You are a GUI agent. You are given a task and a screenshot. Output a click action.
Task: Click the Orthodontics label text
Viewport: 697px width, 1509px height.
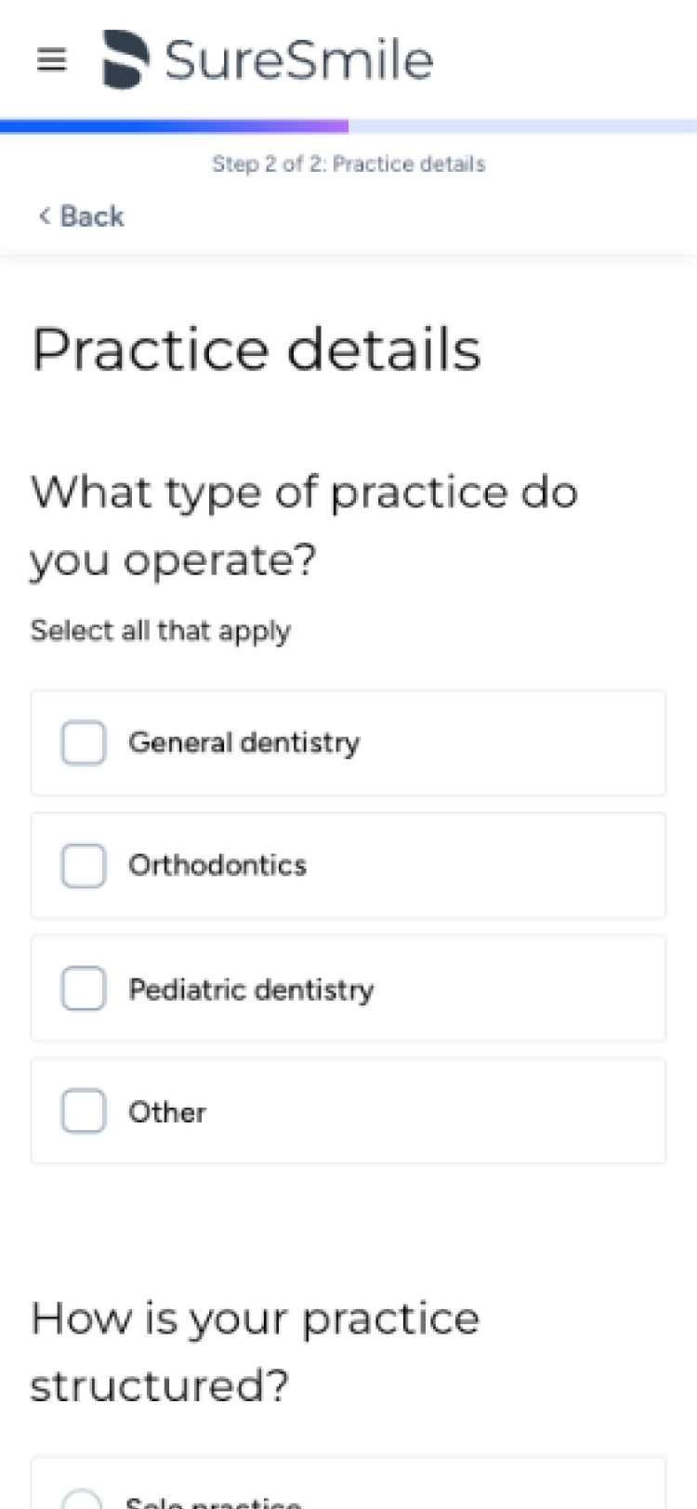click(x=217, y=866)
